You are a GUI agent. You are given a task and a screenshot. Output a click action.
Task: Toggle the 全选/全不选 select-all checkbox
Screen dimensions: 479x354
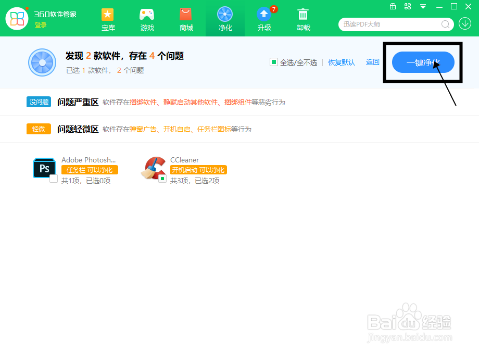[274, 62]
